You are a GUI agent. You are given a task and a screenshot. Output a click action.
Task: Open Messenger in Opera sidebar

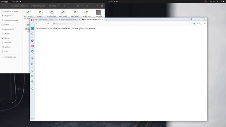coord(32,41)
